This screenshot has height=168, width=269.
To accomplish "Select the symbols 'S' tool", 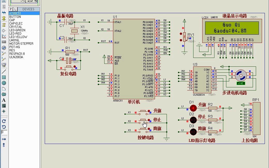I will point(4,106).
